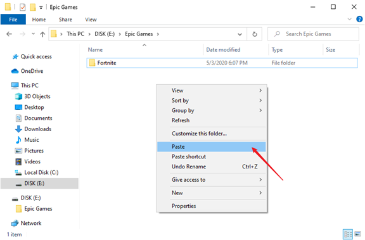Open the Home ribbon tab
The image size is (365, 240).
point(39,20)
